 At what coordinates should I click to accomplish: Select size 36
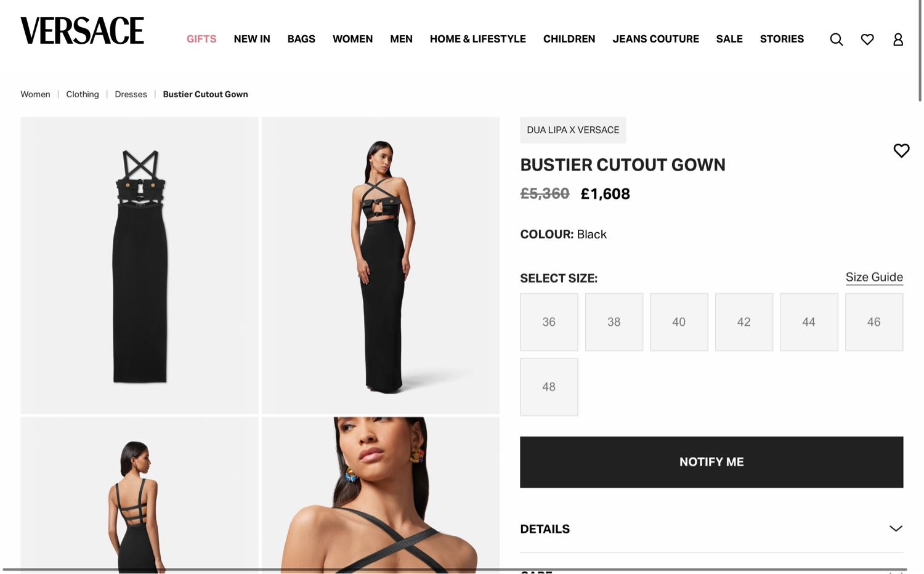pyautogui.click(x=549, y=322)
